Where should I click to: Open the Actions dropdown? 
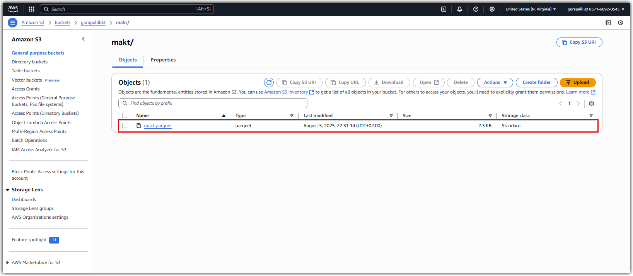[495, 82]
